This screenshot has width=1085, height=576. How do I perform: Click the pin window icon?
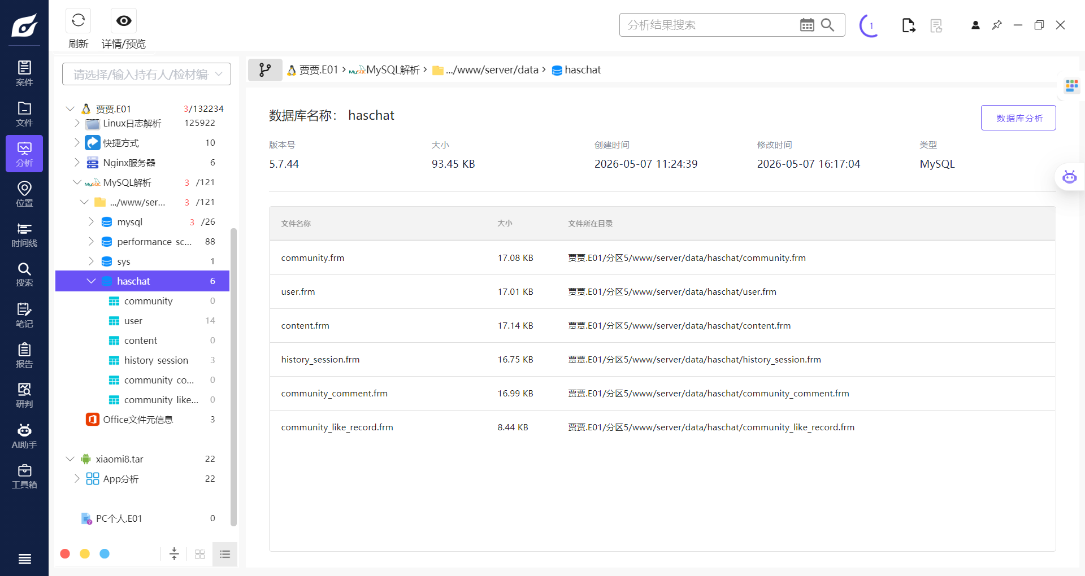point(997,25)
